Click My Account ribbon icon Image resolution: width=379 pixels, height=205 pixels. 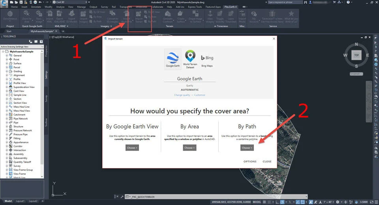(254, 17)
